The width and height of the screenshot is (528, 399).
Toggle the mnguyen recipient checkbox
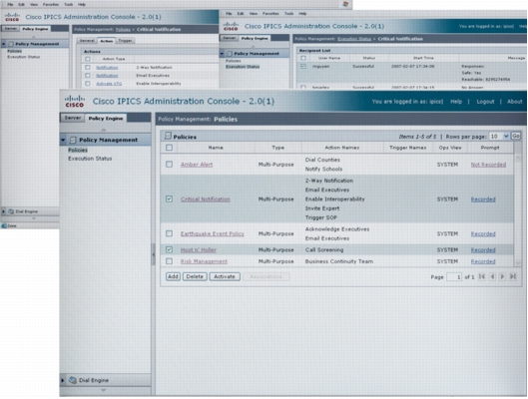303,66
